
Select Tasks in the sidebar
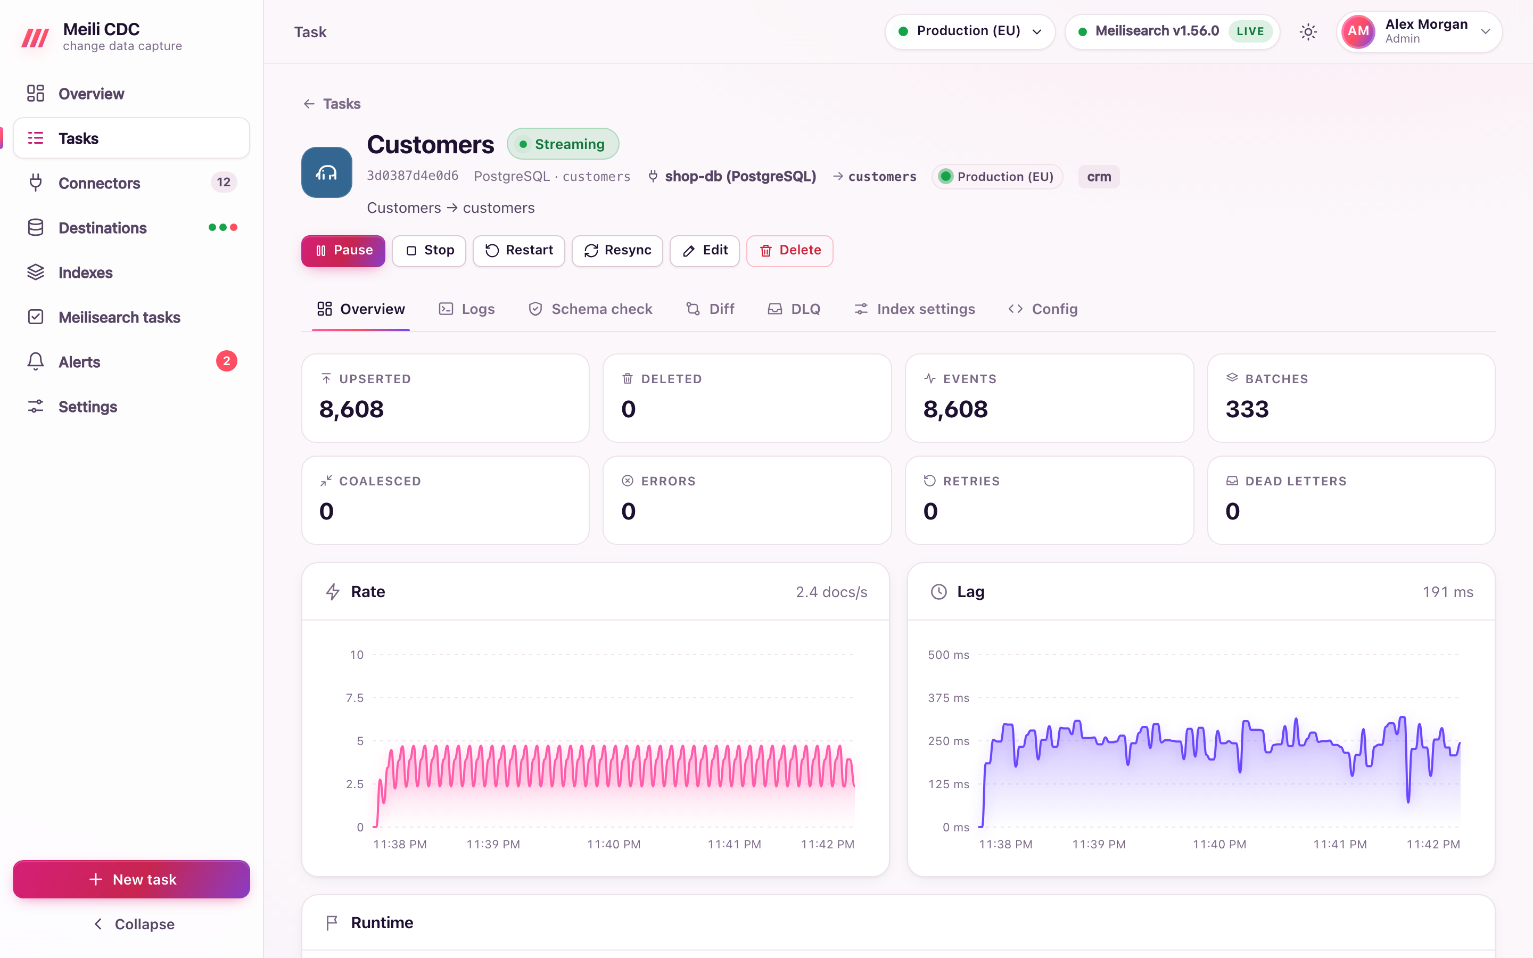pos(131,138)
